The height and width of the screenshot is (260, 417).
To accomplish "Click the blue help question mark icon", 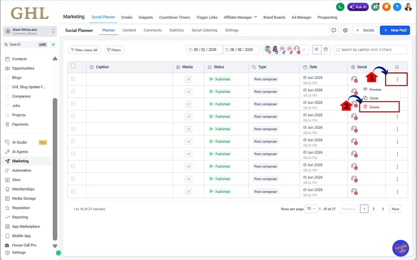I will (397, 7).
